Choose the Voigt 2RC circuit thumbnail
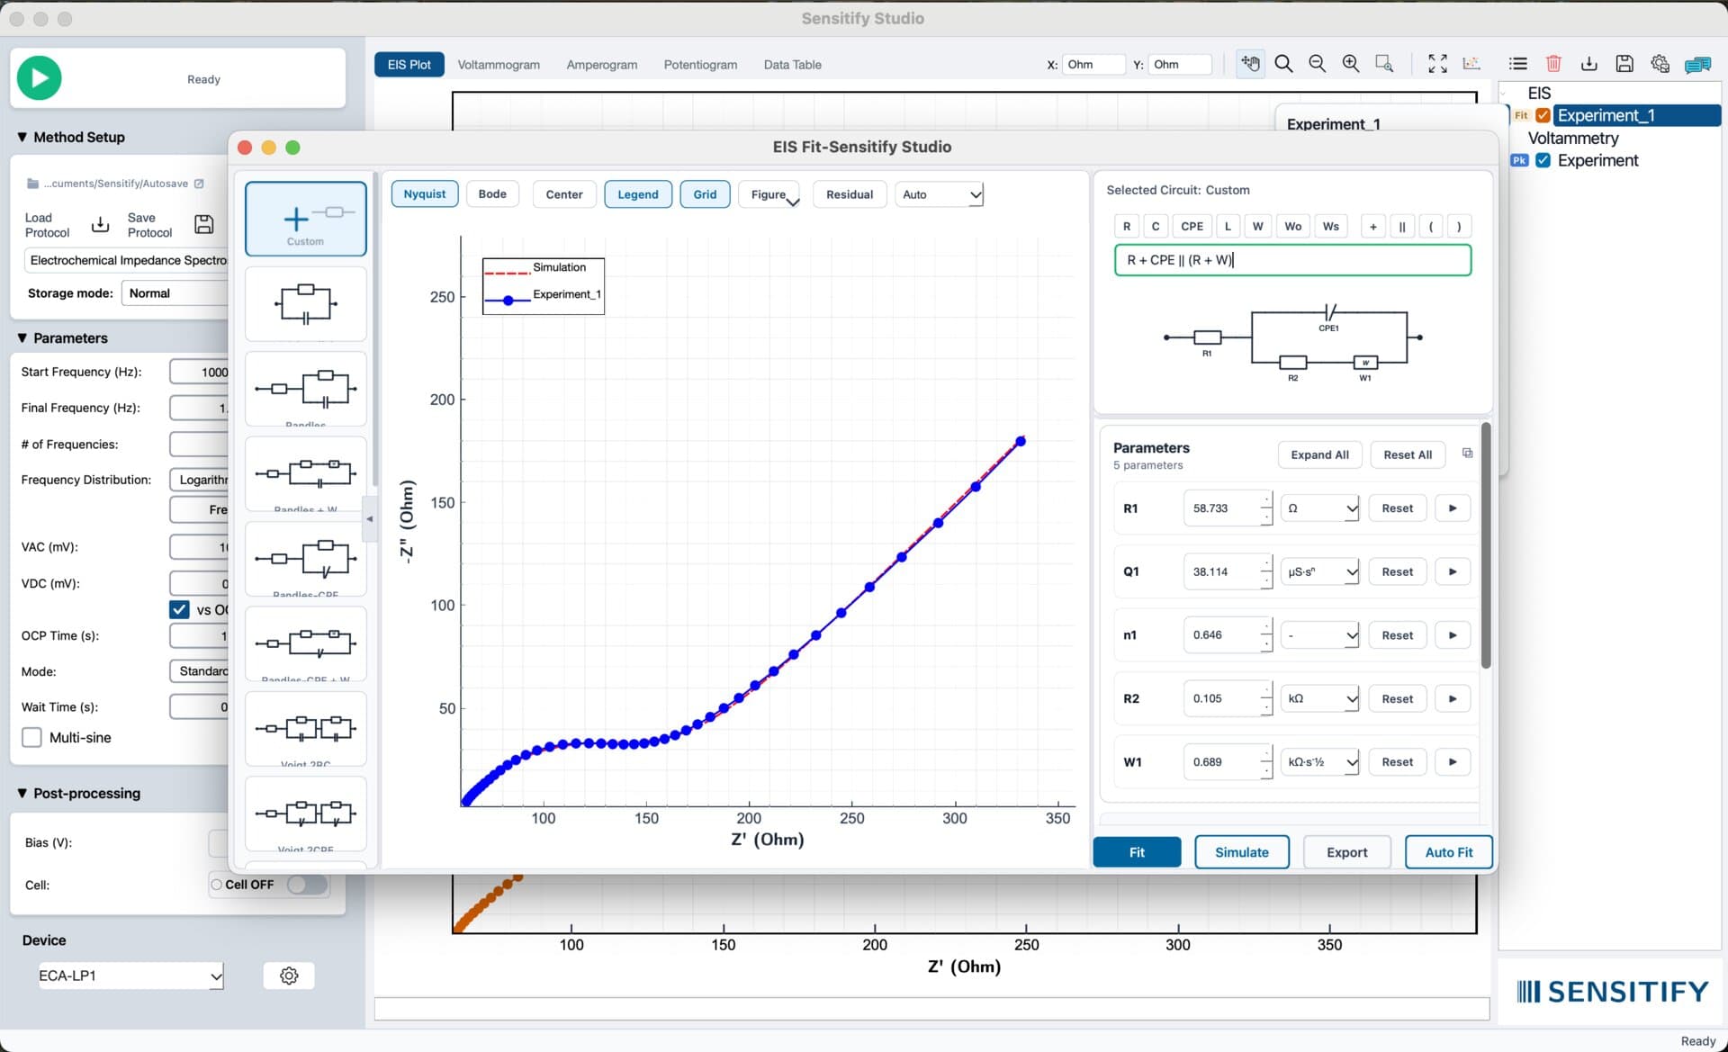Screen dimensions: 1728x1052 [305, 729]
